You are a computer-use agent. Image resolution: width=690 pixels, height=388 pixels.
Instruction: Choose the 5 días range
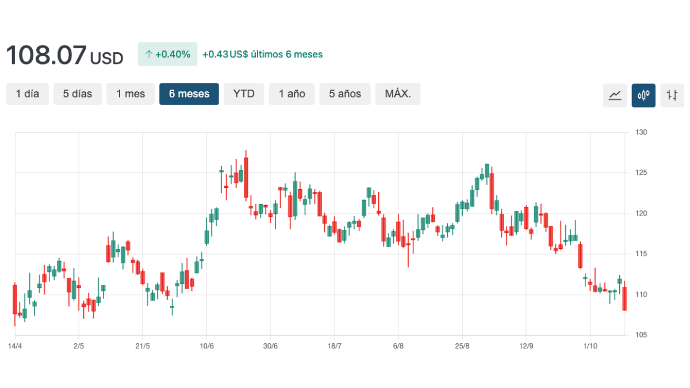tap(78, 94)
